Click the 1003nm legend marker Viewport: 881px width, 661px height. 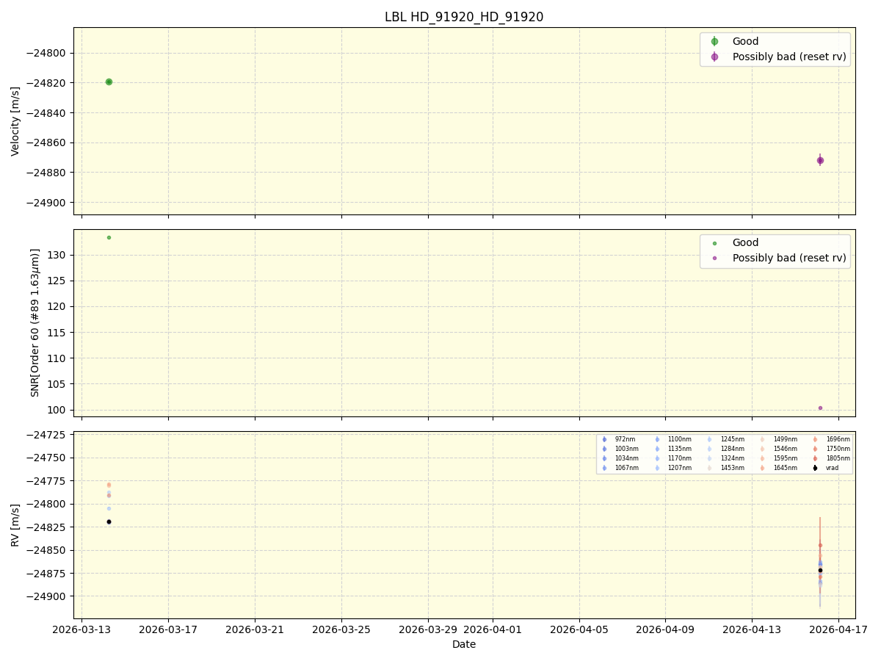604,449
